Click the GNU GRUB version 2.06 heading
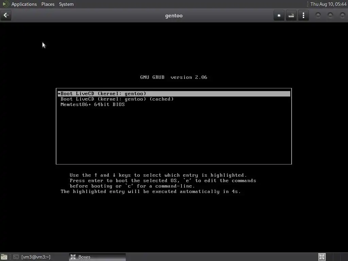The height and width of the screenshot is (261, 348). point(174,77)
